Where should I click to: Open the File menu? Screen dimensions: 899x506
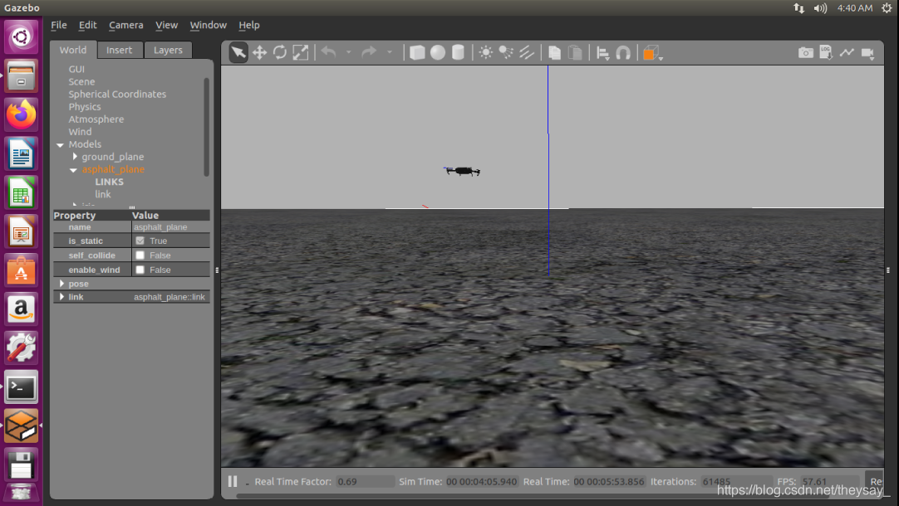tap(58, 25)
